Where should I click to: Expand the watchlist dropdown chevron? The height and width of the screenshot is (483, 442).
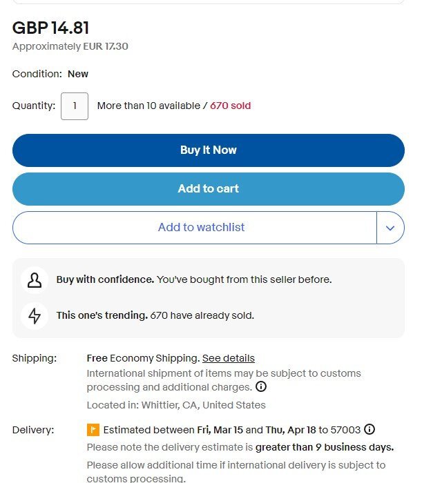(390, 228)
